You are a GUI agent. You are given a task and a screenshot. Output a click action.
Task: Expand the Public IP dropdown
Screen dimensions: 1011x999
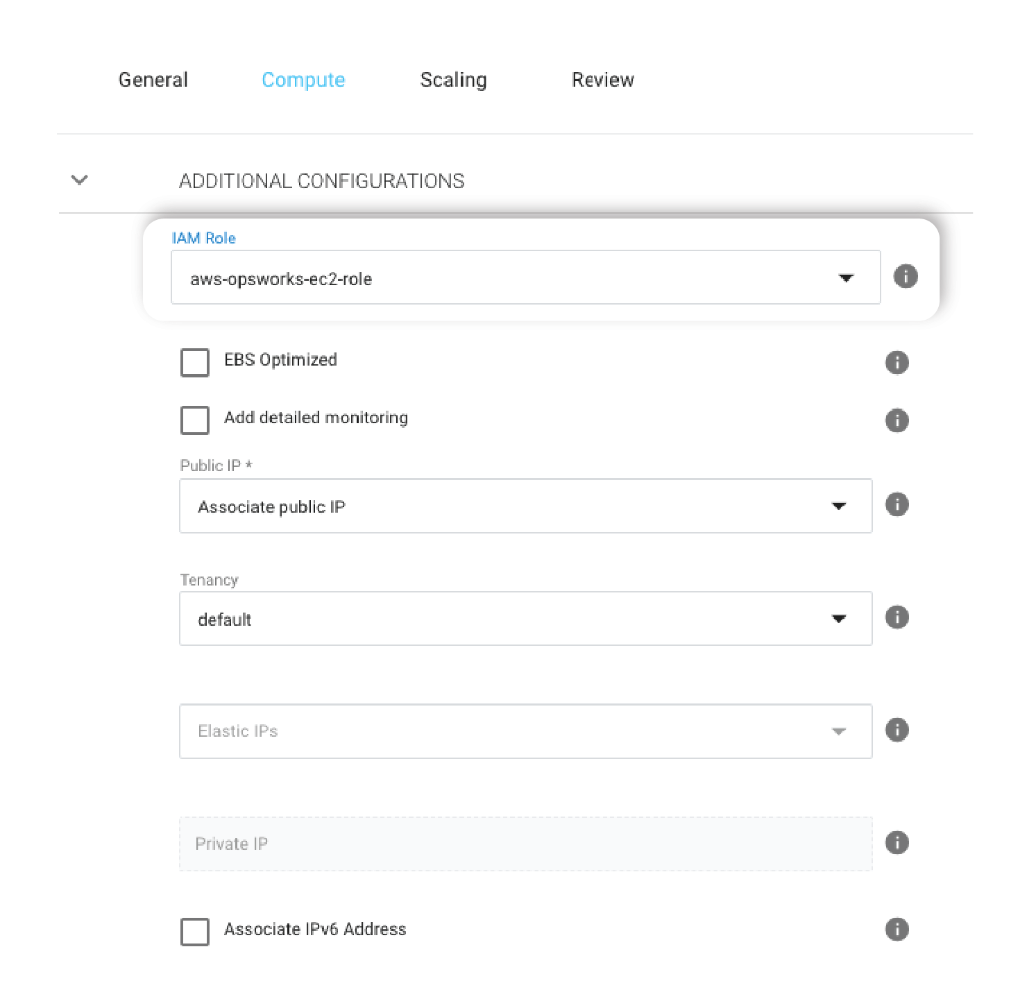525,506
